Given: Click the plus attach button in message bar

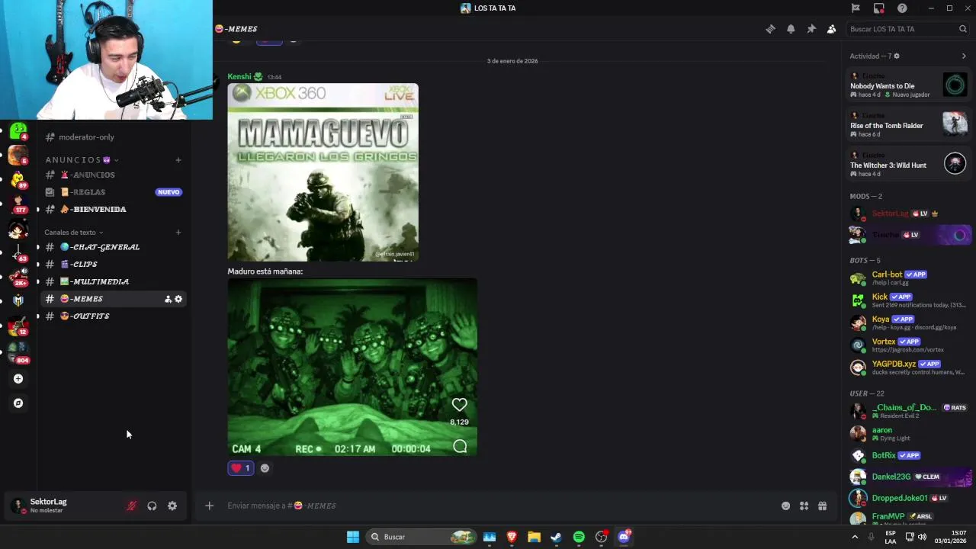Looking at the screenshot, I should 209,506.
